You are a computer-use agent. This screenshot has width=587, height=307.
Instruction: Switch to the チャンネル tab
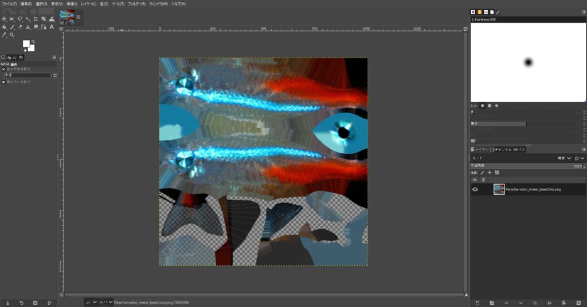501,149
